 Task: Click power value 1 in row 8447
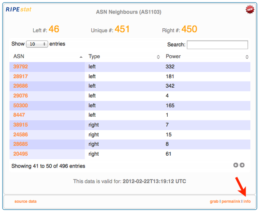tap(167, 115)
